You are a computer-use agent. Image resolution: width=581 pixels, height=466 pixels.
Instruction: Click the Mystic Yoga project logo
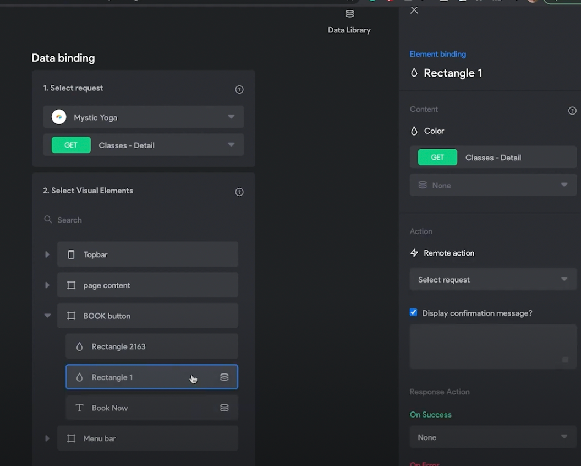tap(59, 117)
